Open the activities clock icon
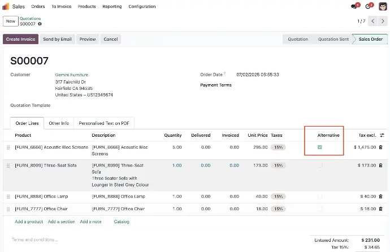 click(x=369, y=6)
